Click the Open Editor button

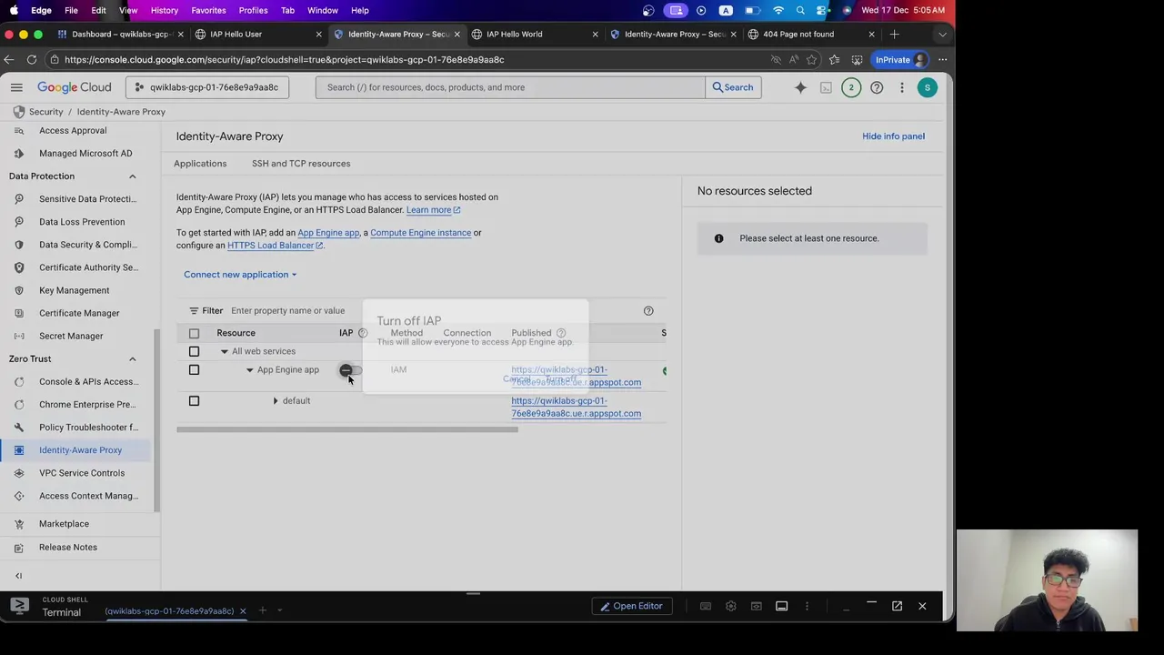630,606
